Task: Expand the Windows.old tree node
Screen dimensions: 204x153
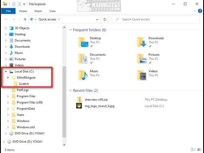Action: 8,127
